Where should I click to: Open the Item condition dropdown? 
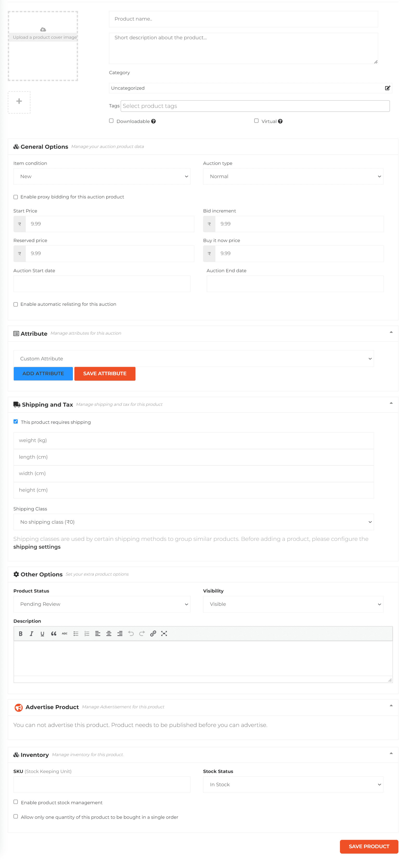(x=101, y=176)
